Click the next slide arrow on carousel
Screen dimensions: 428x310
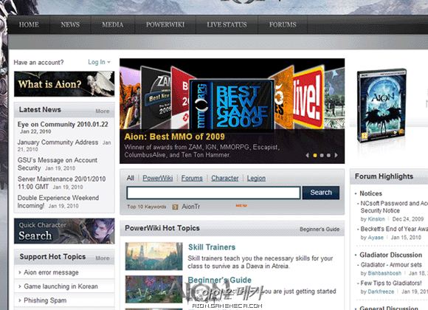tap(336, 155)
